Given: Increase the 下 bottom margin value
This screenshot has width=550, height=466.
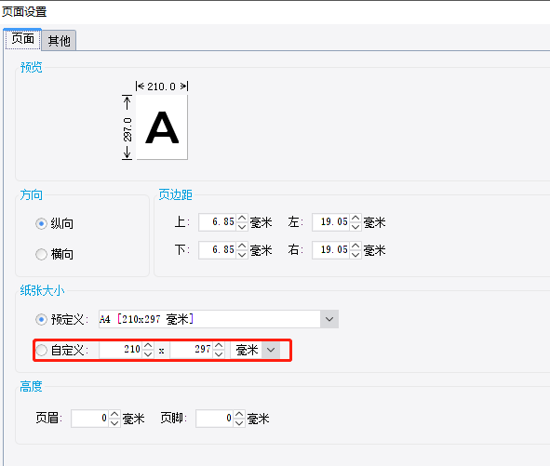Looking at the screenshot, I should point(242,246).
